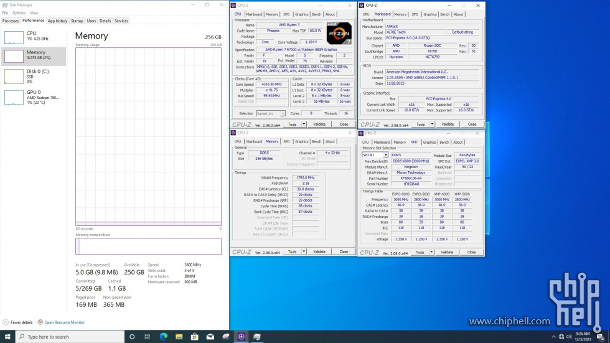Viewport: 610px width, 343px height.
Task: Open the File menu in Task Manager
Action: [5, 13]
